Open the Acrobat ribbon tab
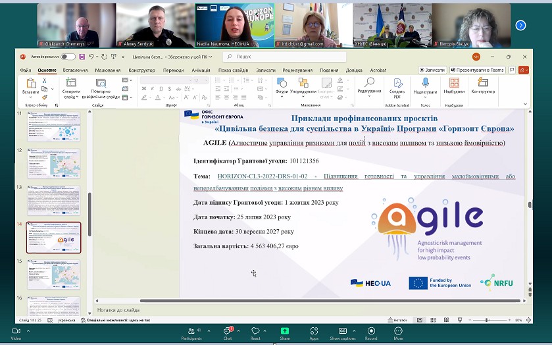 (x=378, y=70)
